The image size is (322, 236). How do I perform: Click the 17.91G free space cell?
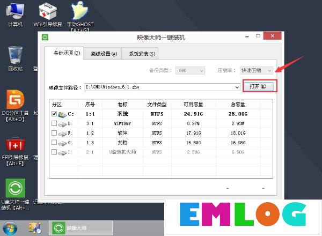(193, 133)
